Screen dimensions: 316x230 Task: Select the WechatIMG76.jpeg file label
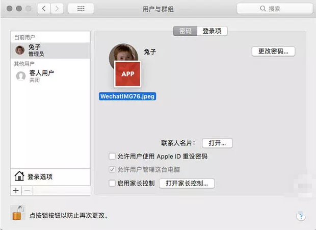click(127, 96)
